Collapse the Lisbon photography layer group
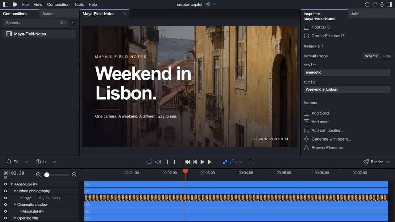Image resolution: width=395 pixels, height=222 pixels. tap(15, 191)
